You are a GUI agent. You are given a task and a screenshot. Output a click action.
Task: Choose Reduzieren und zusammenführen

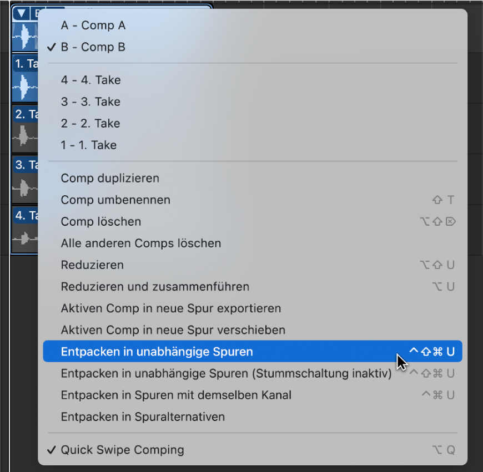(154, 286)
